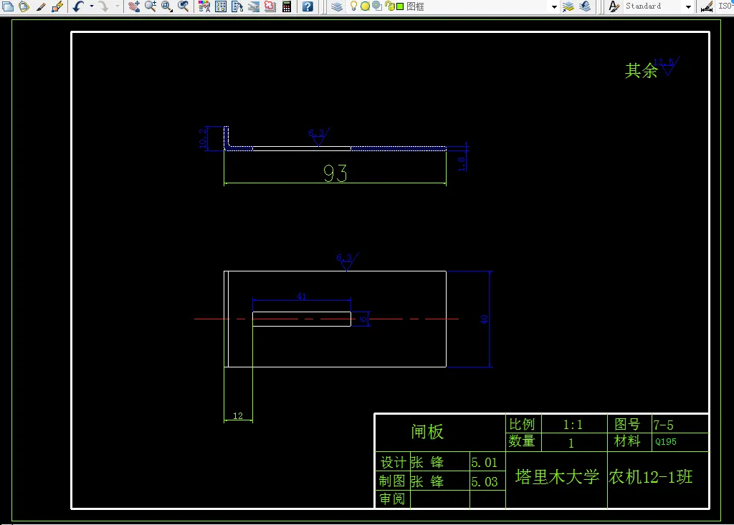Click the 数量 label cell

pos(522,440)
